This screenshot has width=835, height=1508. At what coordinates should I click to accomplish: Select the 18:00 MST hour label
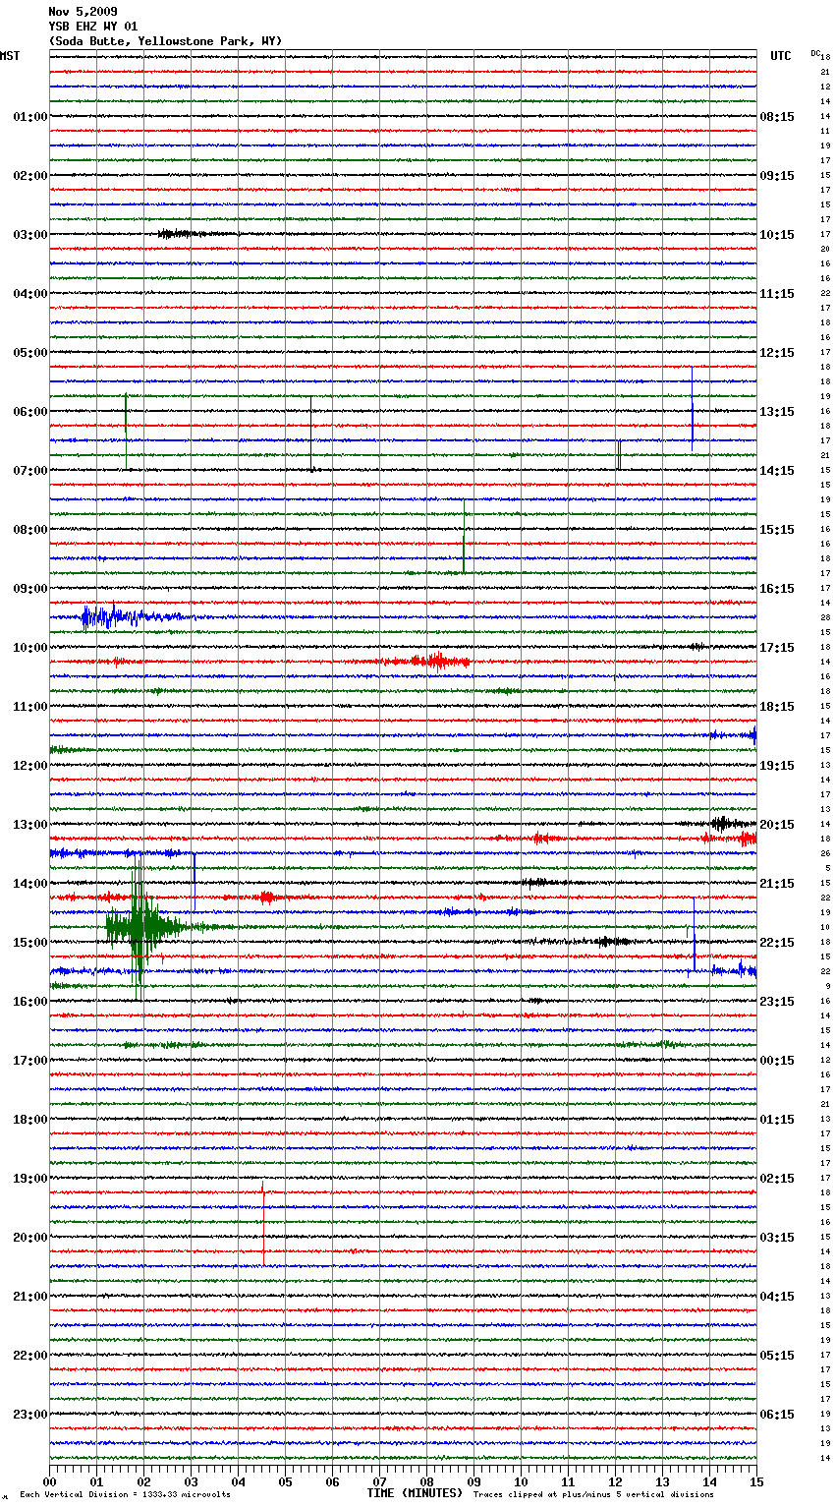point(30,1120)
